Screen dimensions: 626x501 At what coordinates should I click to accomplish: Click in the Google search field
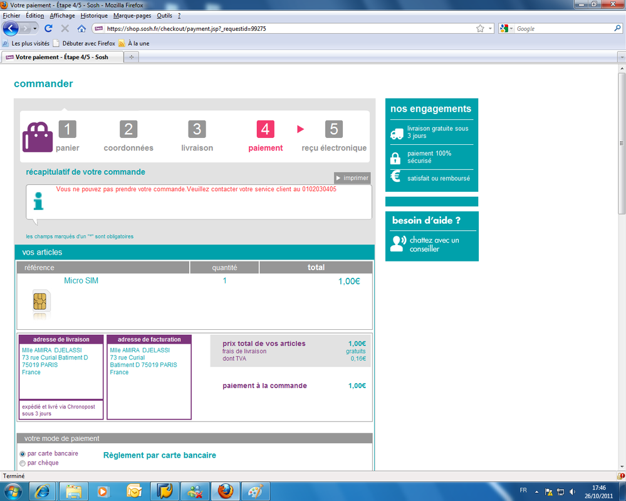click(561, 29)
